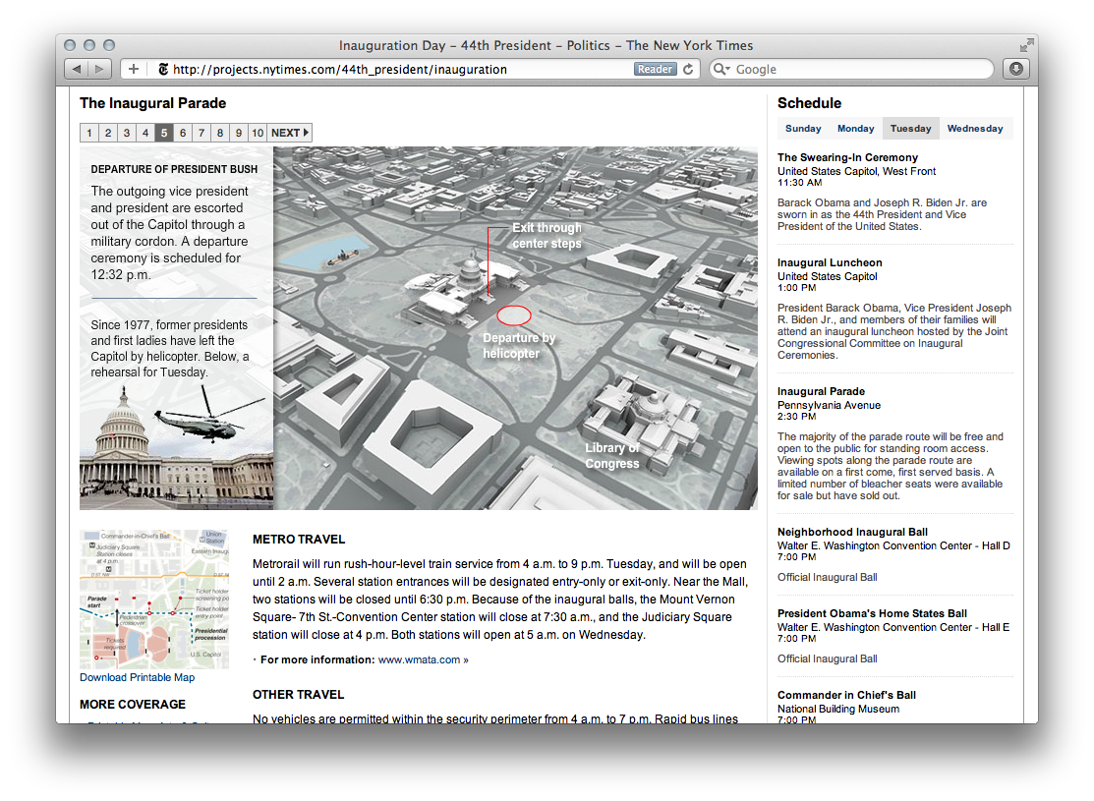This screenshot has height=801, width=1094.
Task: Click the Download Printable Map link
Action: [x=137, y=677]
